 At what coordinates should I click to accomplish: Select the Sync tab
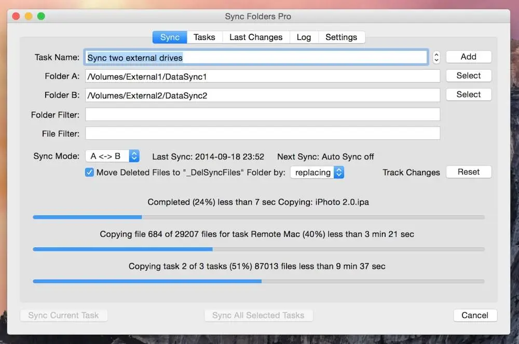[x=170, y=37]
